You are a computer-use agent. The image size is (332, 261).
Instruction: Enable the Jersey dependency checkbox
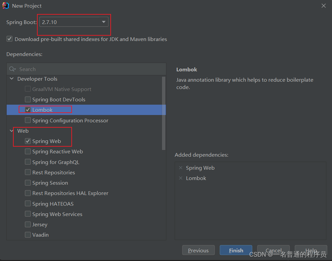coord(28,224)
